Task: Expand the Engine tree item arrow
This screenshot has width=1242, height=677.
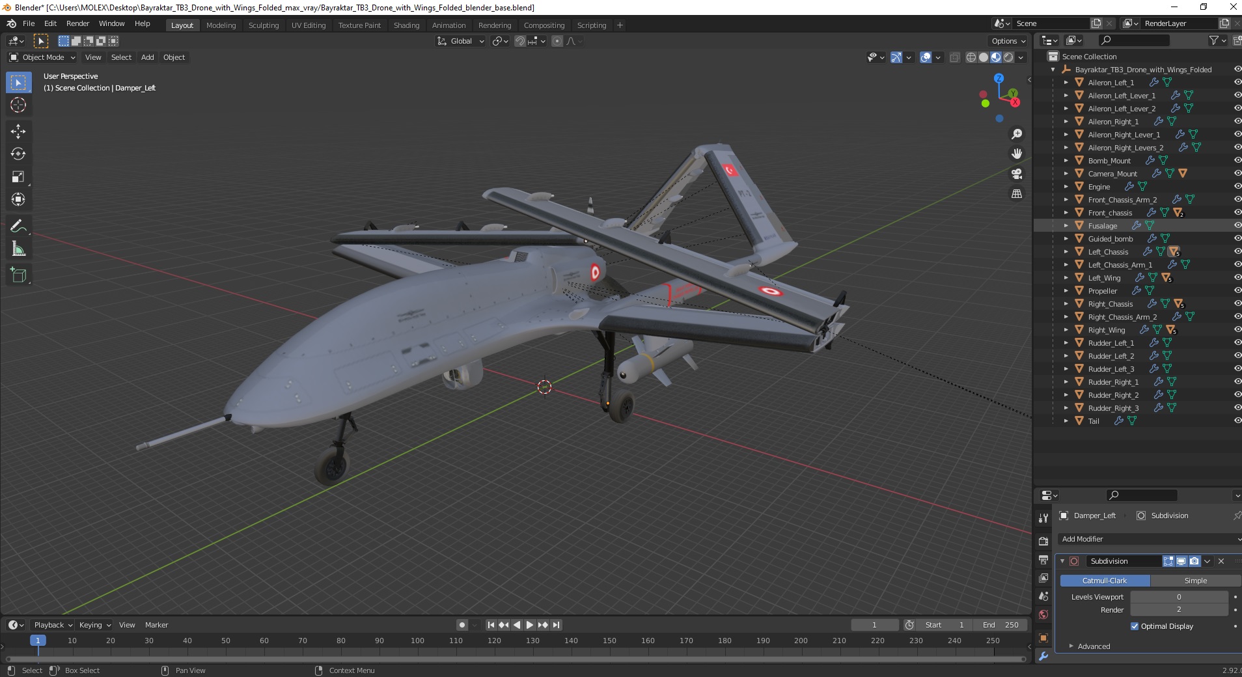Action: (x=1066, y=187)
